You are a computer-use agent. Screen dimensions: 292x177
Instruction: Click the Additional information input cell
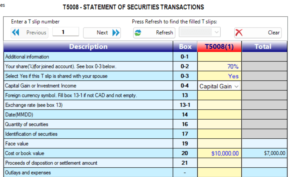click(x=219, y=57)
